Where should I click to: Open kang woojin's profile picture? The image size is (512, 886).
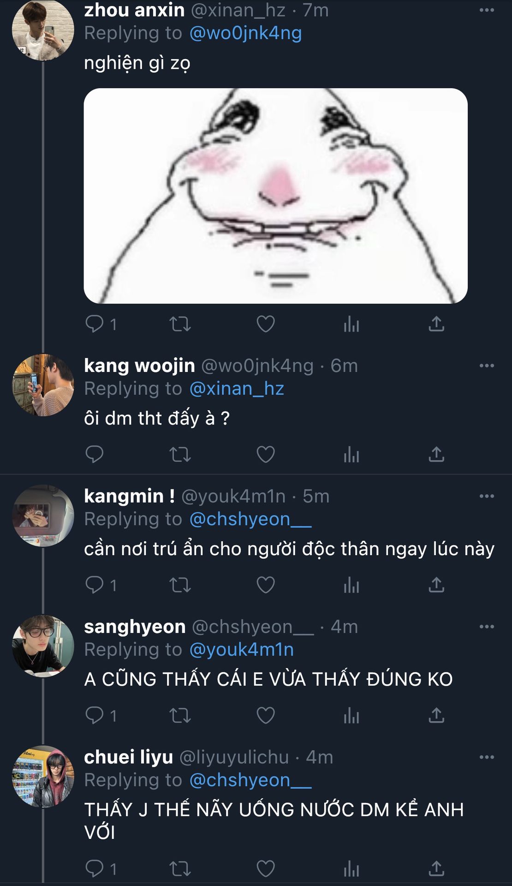[43, 385]
